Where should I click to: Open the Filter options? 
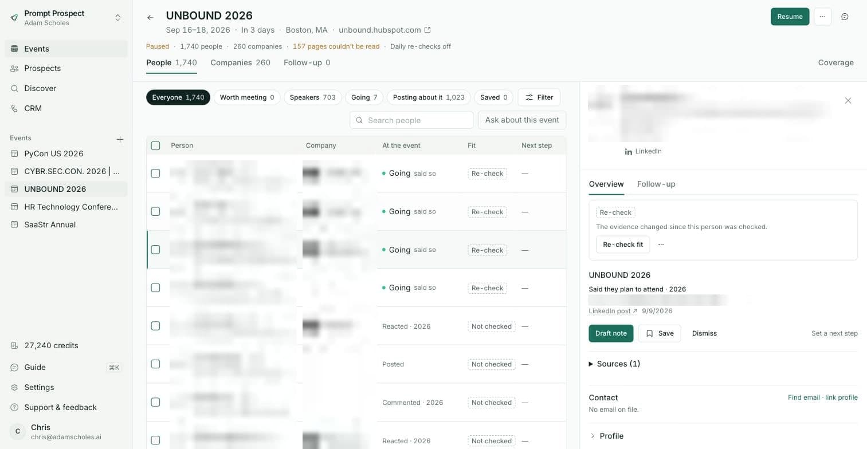[539, 97]
